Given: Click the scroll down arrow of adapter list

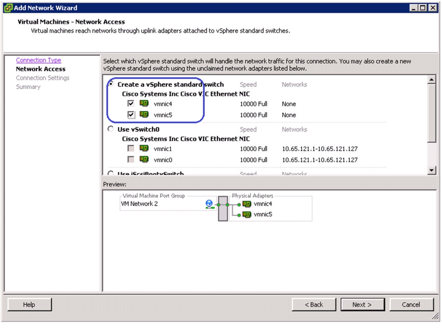Looking at the screenshot, I should pos(432,170).
